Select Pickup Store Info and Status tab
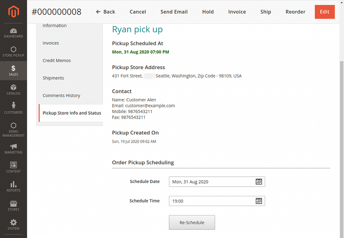 pyautogui.click(x=71, y=113)
